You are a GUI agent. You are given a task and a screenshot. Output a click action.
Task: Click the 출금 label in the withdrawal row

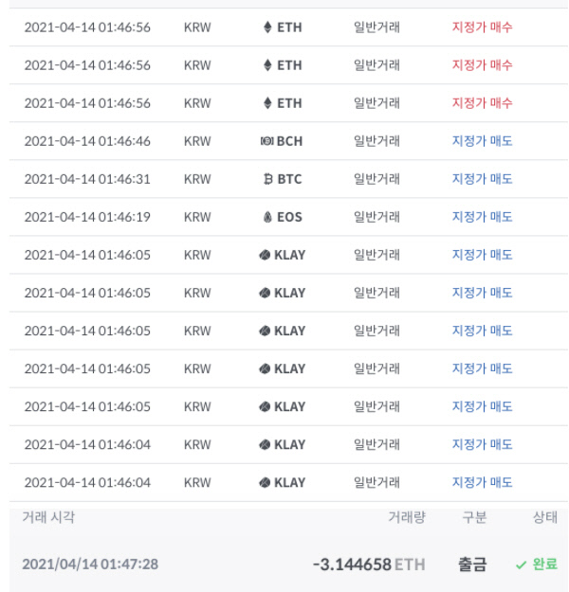click(x=472, y=565)
